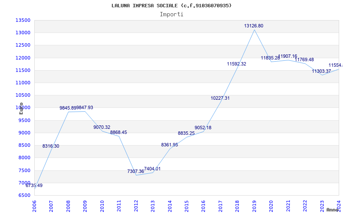This screenshot has width=343, height=214.
Task: Click the 11592.32 data label
Action: pos(237,64)
